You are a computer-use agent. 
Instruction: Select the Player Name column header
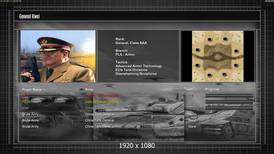[32, 90]
